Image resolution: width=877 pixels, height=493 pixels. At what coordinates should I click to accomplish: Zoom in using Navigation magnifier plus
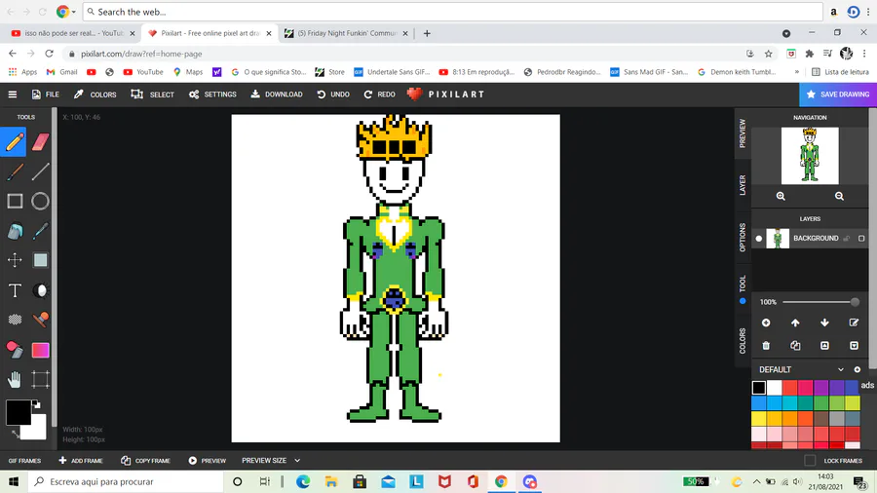(x=781, y=196)
